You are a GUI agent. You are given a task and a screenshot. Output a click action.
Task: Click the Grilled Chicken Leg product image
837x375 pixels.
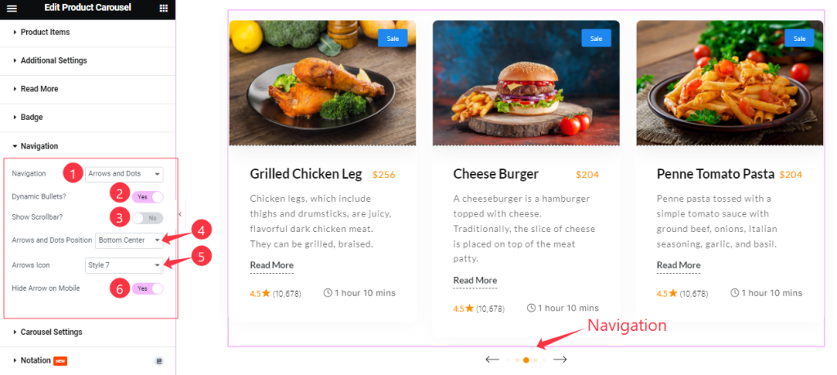coord(322,83)
